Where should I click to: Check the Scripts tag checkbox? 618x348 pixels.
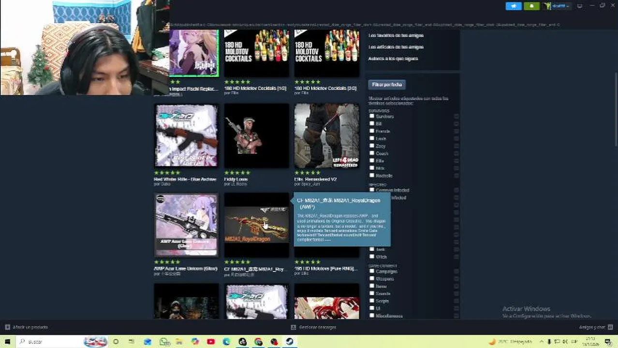click(372, 301)
